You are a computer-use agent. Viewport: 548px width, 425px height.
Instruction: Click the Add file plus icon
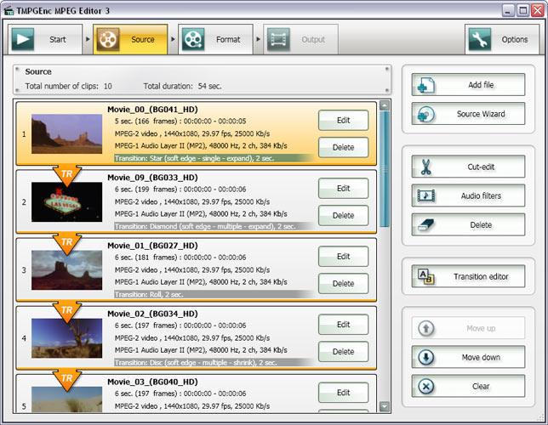tap(426, 86)
